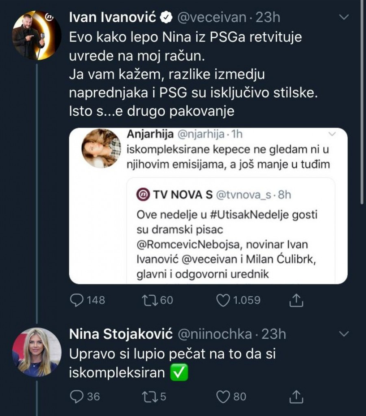
Task: Share Nina Stojaković's reply
Action: coord(296,396)
